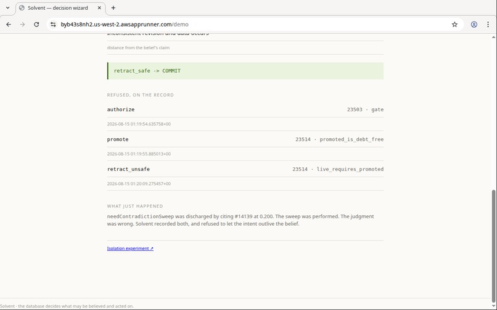The image size is (497, 310).
Task: Click the WHAT JUST HAPPENED heading
Action: click(x=135, y=206)
